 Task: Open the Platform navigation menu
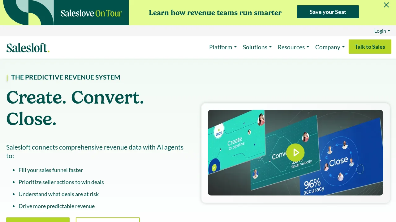[221, 47]
